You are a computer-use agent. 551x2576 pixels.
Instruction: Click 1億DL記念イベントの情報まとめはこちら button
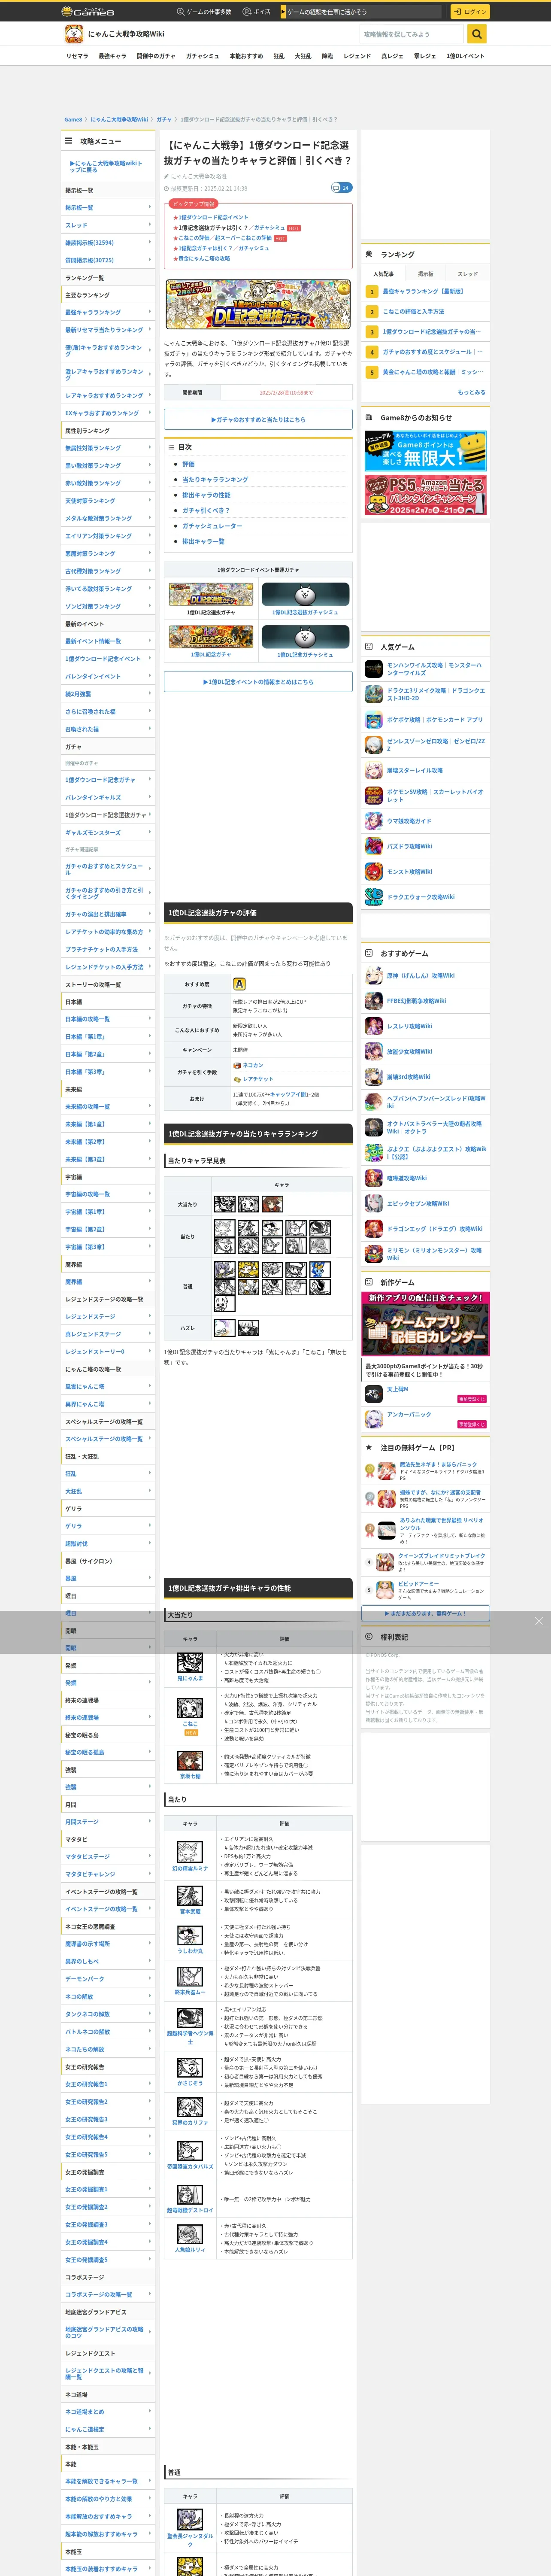pos(258,682)
